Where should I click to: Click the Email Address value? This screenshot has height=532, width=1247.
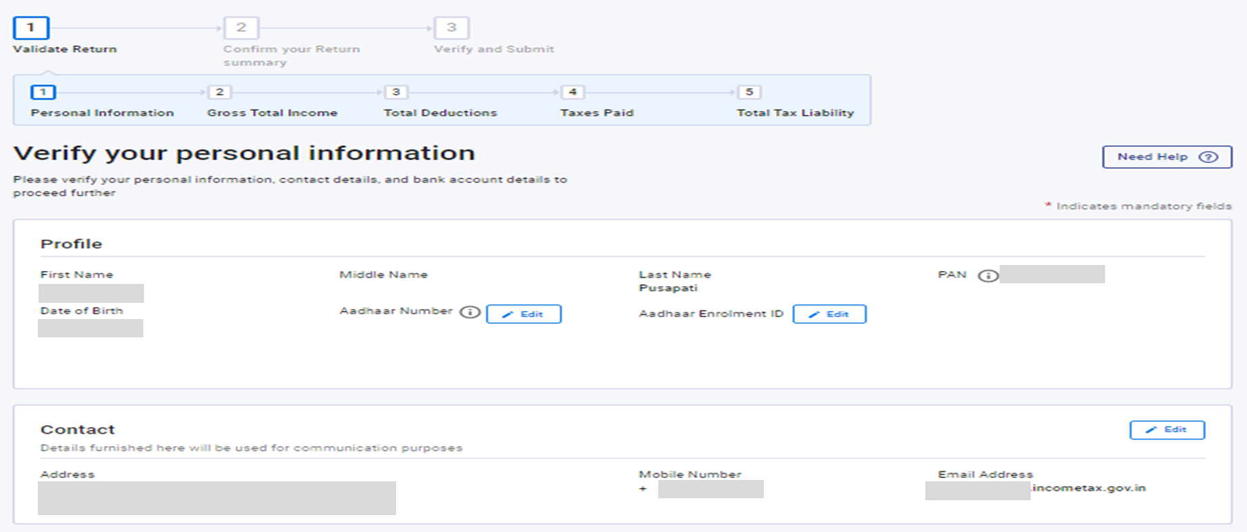1035,489
